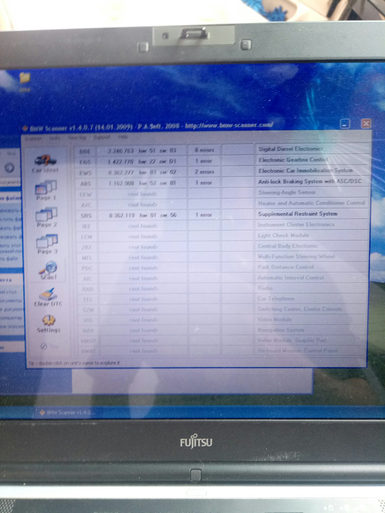Open the Scanner menu
Image resolution: width=385 pixels, height=513 pixels.
pyautogui.click(x=33, y=138)
